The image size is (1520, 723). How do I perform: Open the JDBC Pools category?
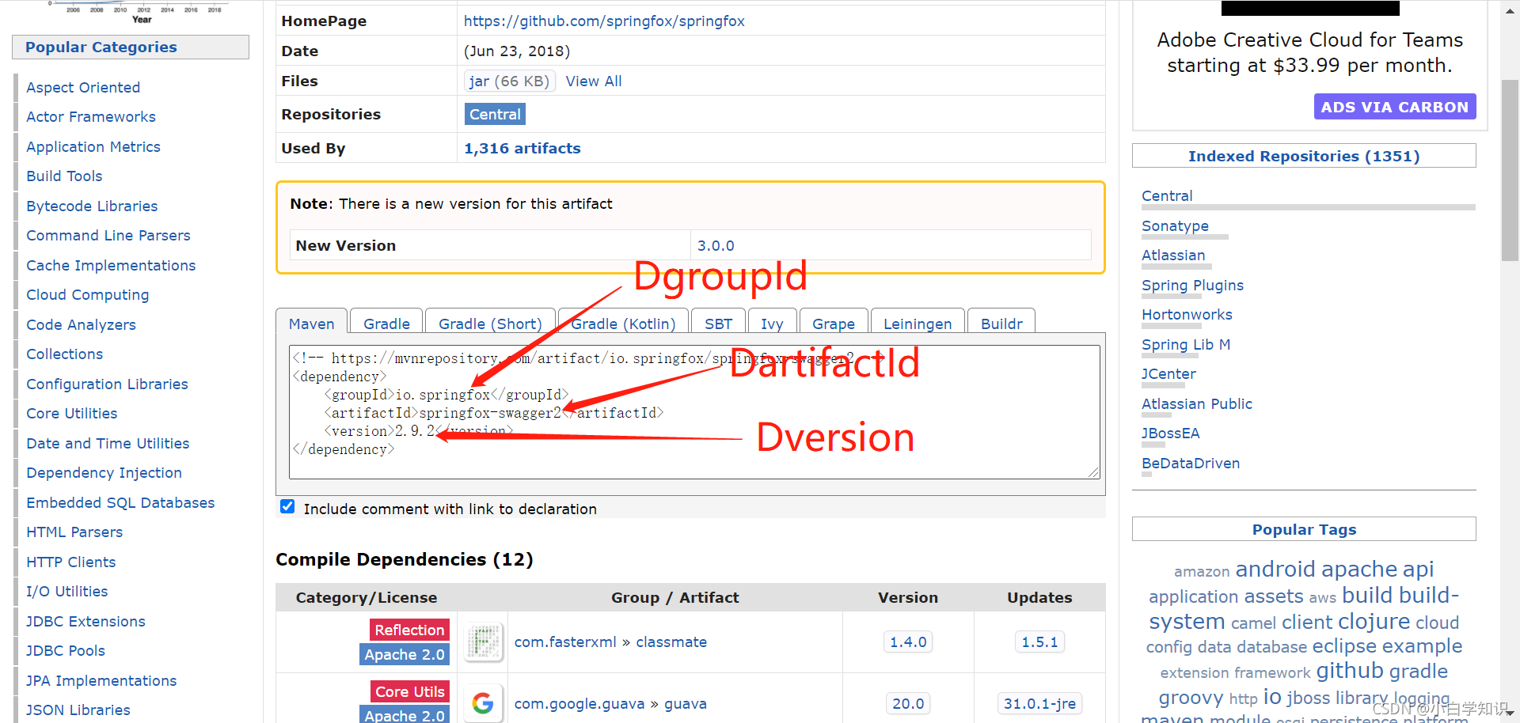pyautogui.click(x=66, y=651)
